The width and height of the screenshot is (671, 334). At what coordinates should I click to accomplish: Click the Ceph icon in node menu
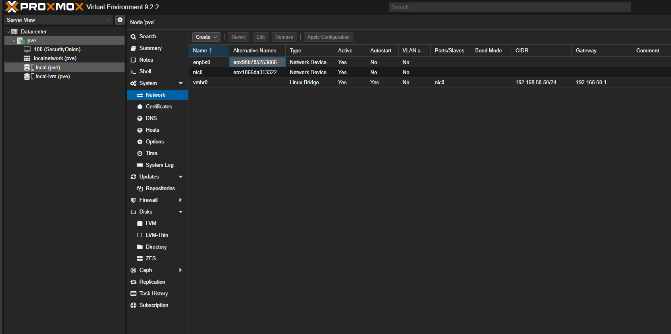point(133,270)
